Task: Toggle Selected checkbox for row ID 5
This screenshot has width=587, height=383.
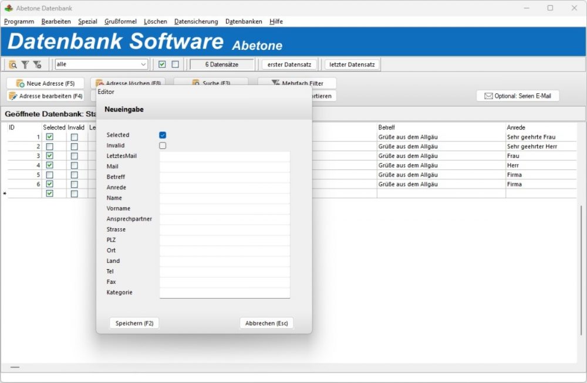Action: pos(49,175)
